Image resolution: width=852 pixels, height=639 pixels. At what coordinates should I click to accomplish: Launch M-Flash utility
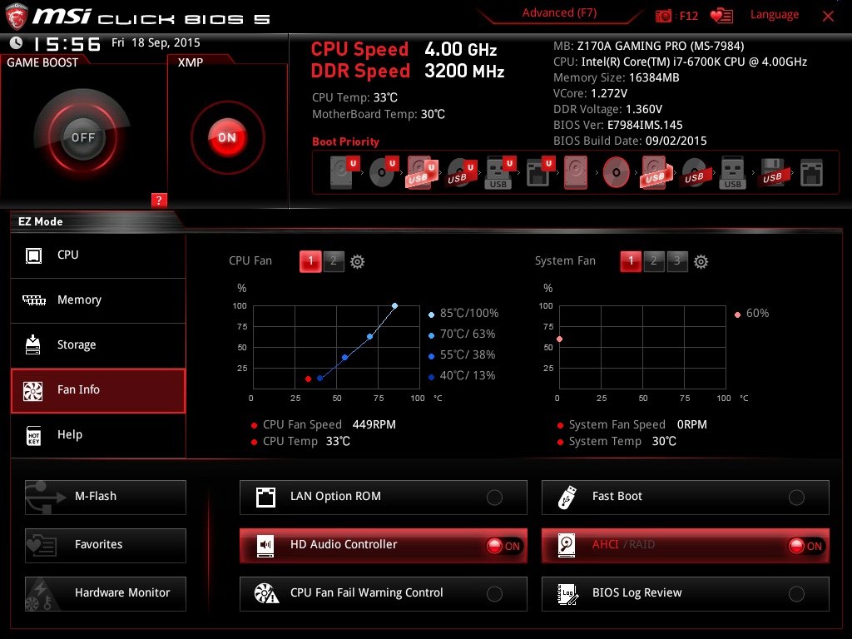[106, 498]
